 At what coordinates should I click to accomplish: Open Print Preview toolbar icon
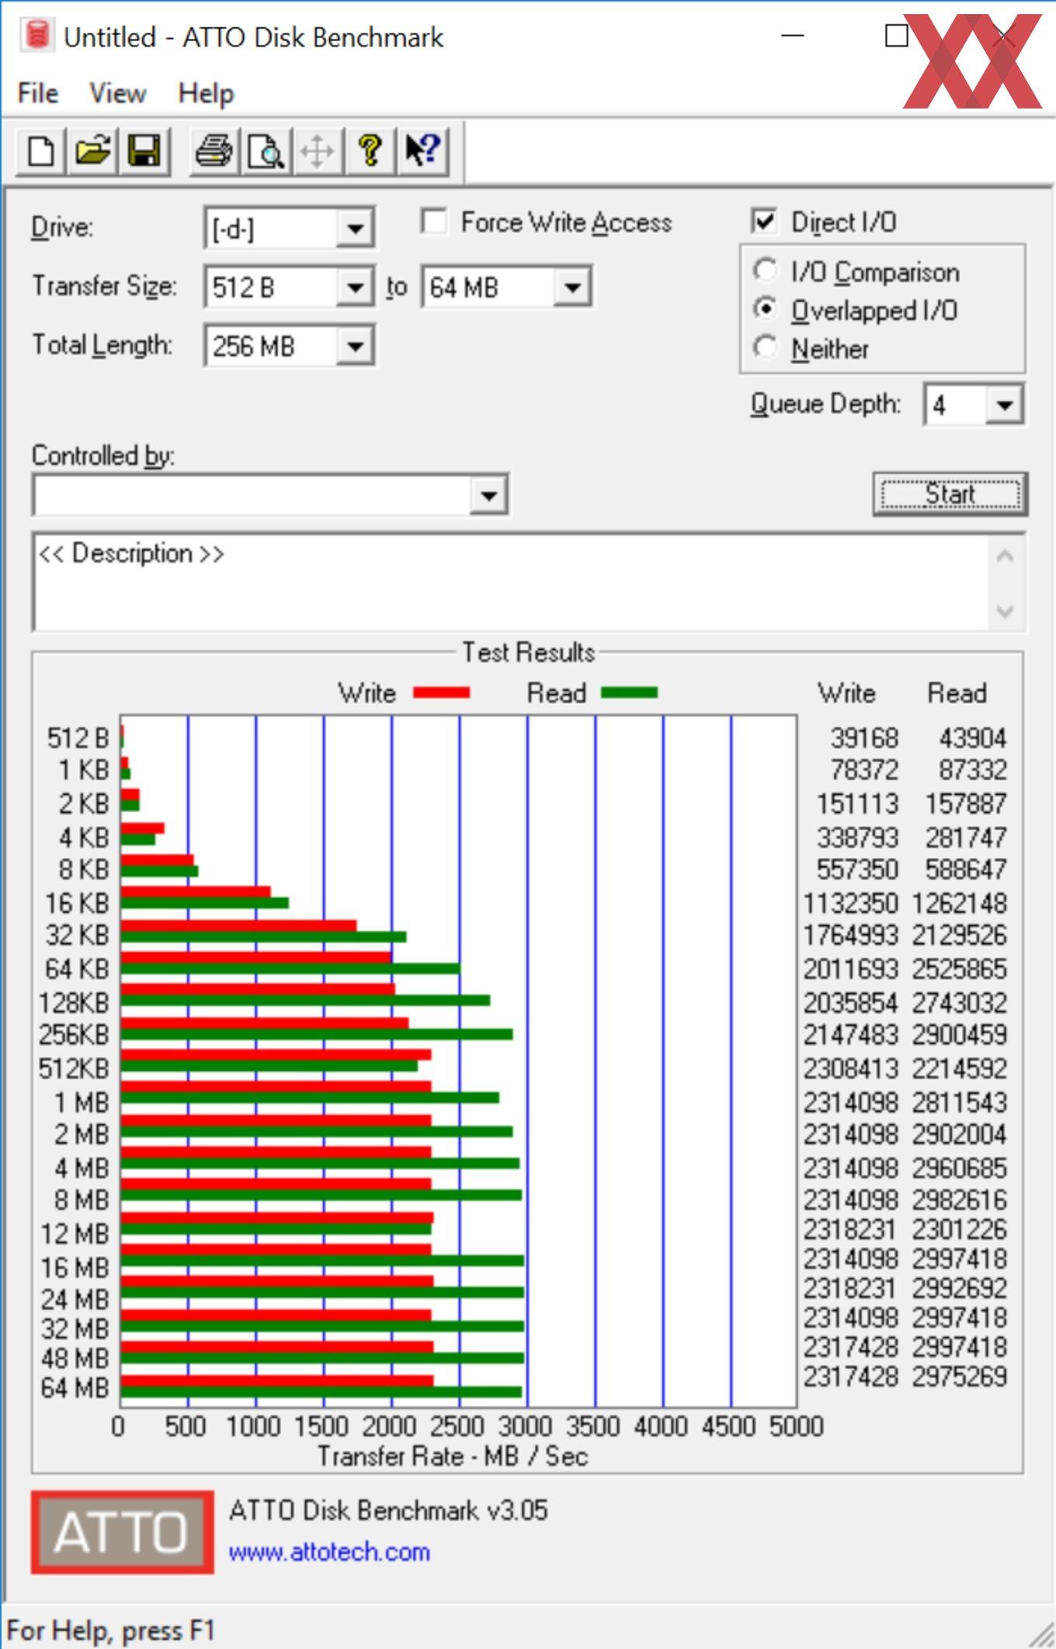pyautogui.click(x=266, y=150)
